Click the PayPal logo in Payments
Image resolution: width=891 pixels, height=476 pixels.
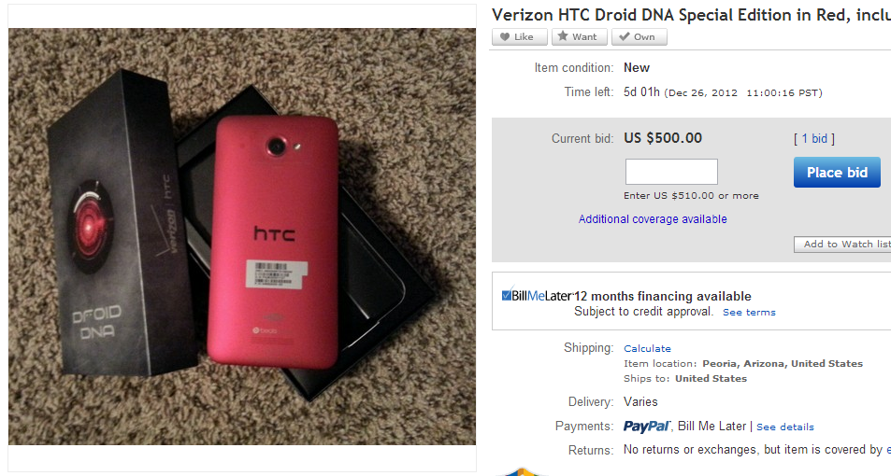647,427
